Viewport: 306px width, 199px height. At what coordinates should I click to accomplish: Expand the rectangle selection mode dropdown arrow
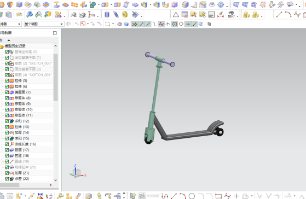point(113,24)
